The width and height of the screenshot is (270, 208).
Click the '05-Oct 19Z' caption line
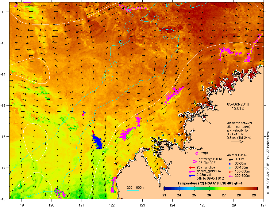(235, 134)
